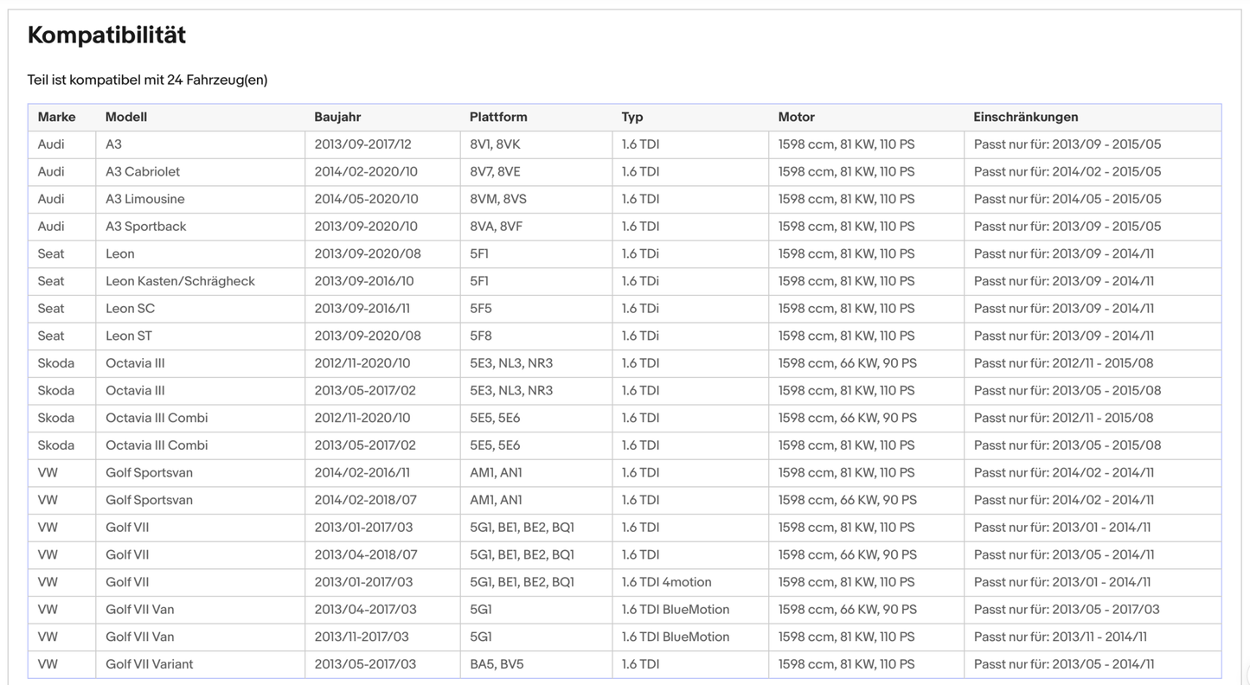The image size is (1250, 685).
Task: Click the Kompatibilität heading
Action: coord(106,35)
